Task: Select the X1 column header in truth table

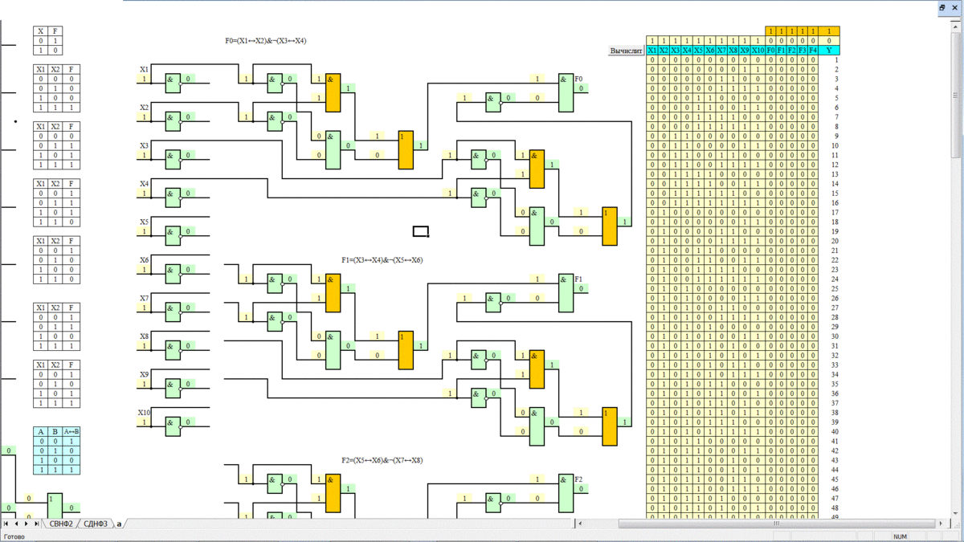Action: (x=652, y=51)
